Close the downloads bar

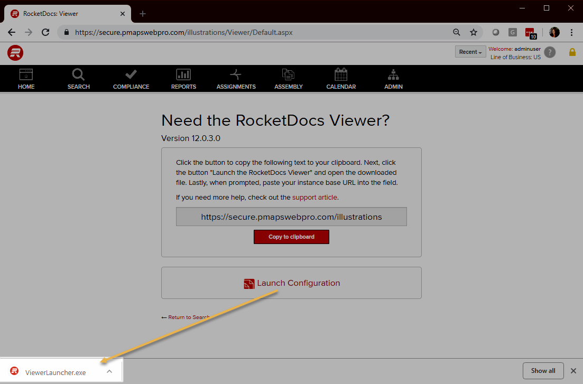tap(573, 371)
